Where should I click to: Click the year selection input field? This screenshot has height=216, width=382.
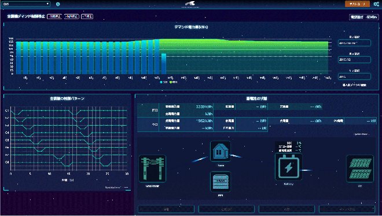click(x=354, y=76)
